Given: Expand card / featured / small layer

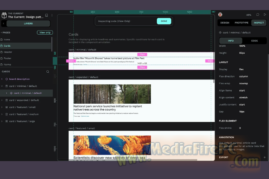Looking at the screenshot, I should [x=2, y=107].
